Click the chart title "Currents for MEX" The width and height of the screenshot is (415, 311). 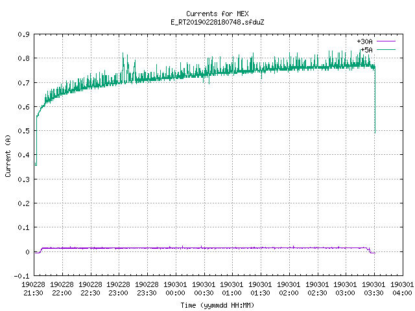(217, 14)
